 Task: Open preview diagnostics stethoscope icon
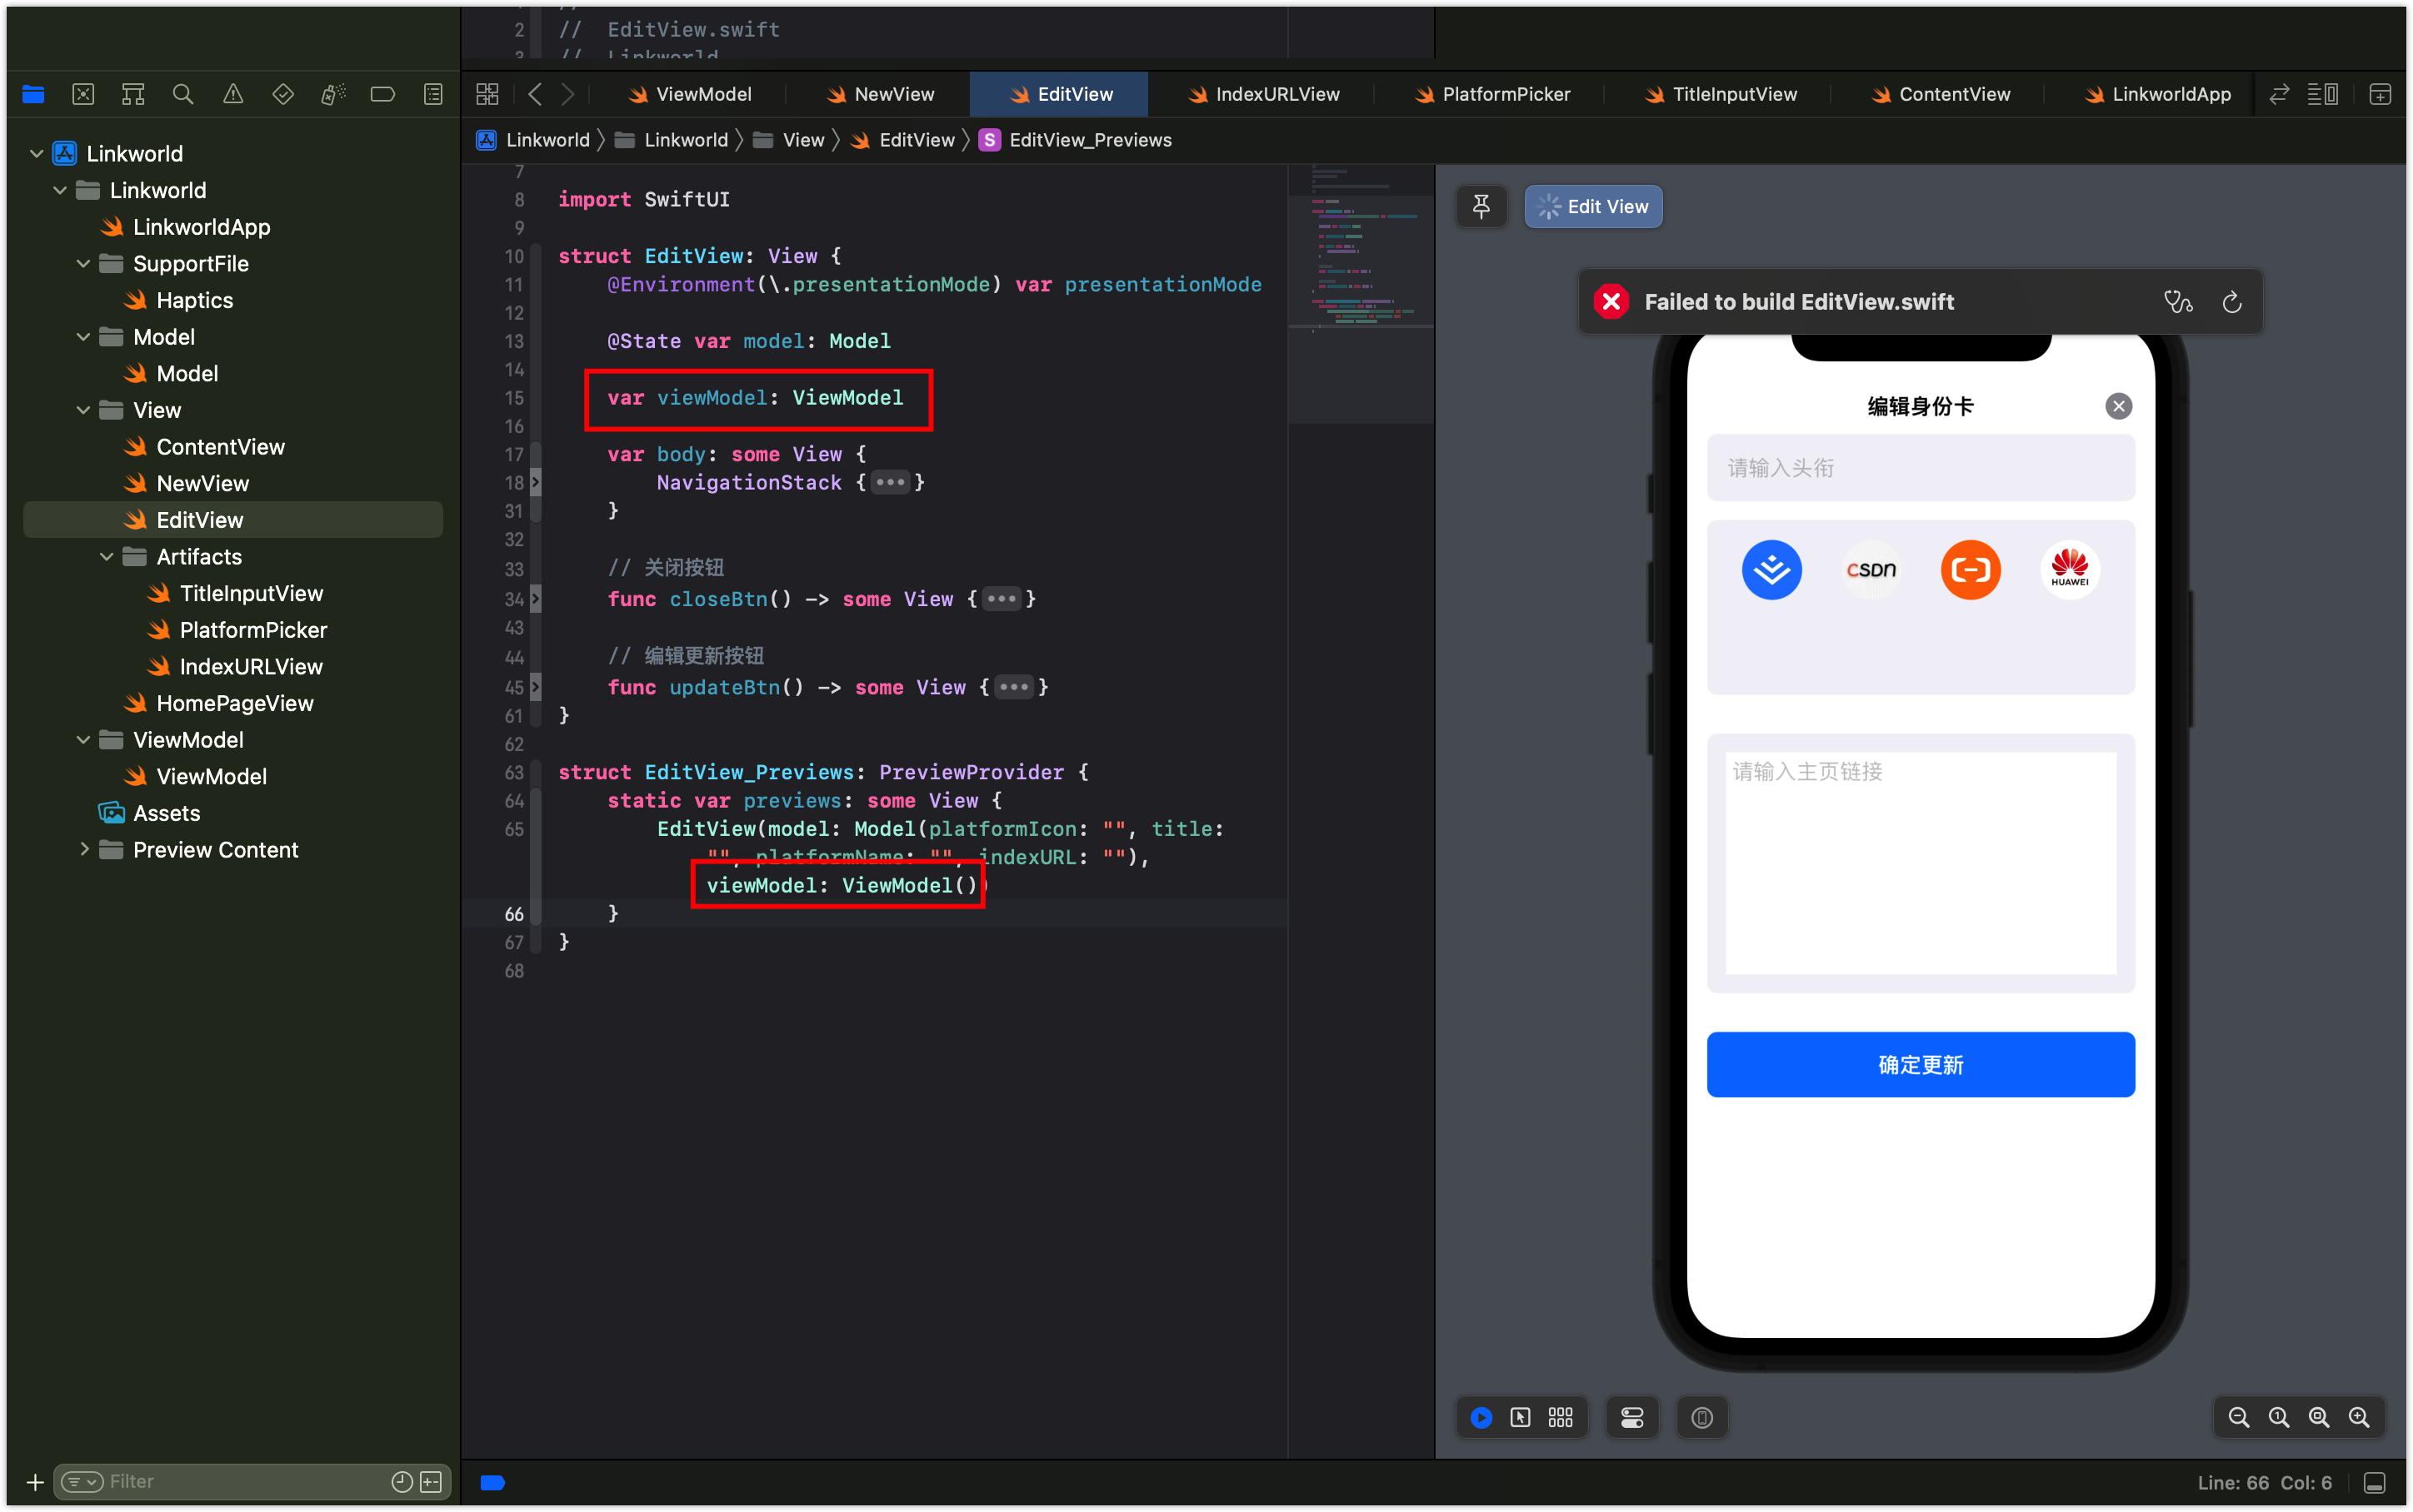pos(2178,302)
